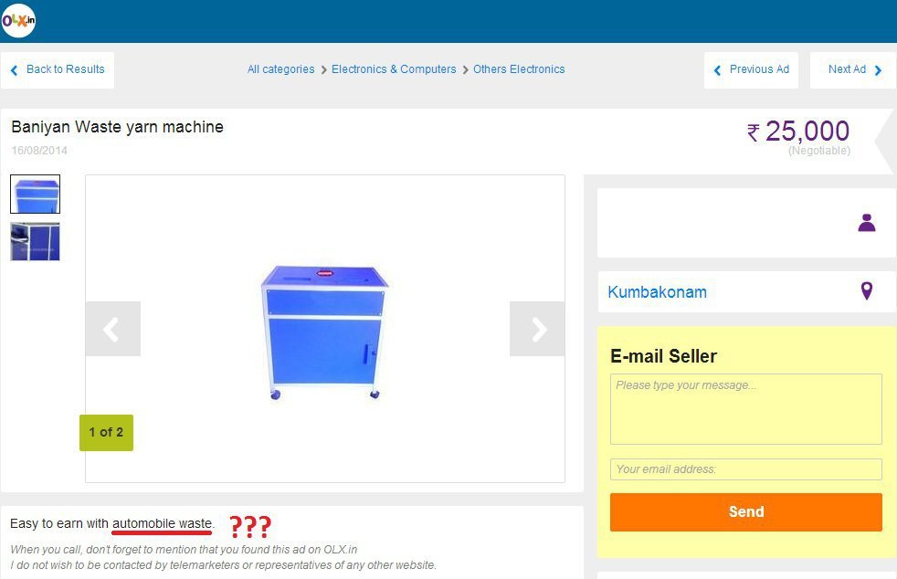897x579 pixels.
Task: Click the chevron beside Back to Results
Action: (x=15, y=69)
